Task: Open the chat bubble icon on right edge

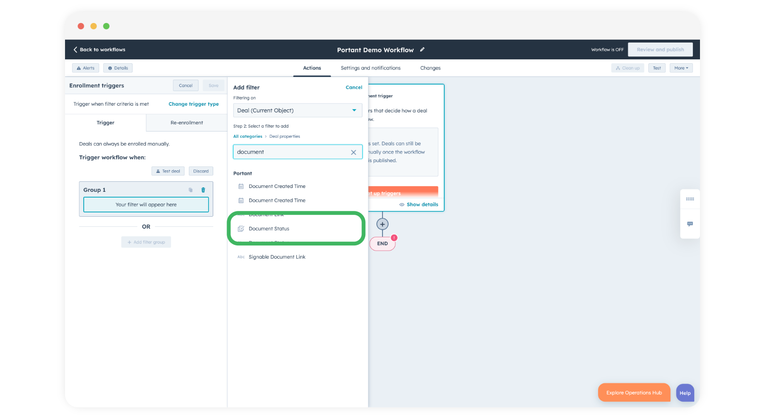Action: coord(689,224)
